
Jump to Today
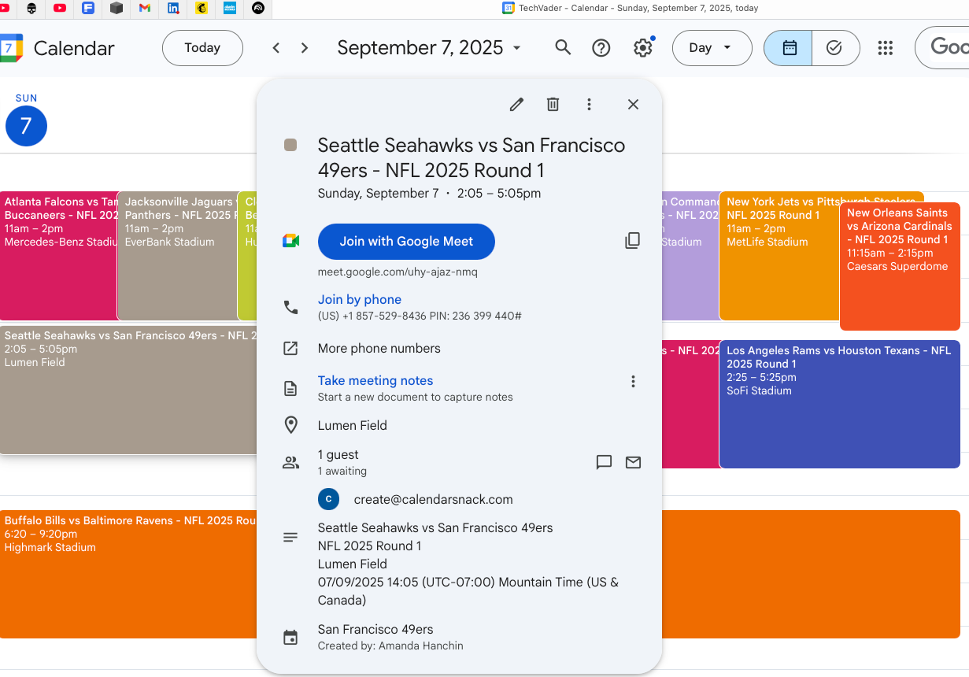coord(202,48)
